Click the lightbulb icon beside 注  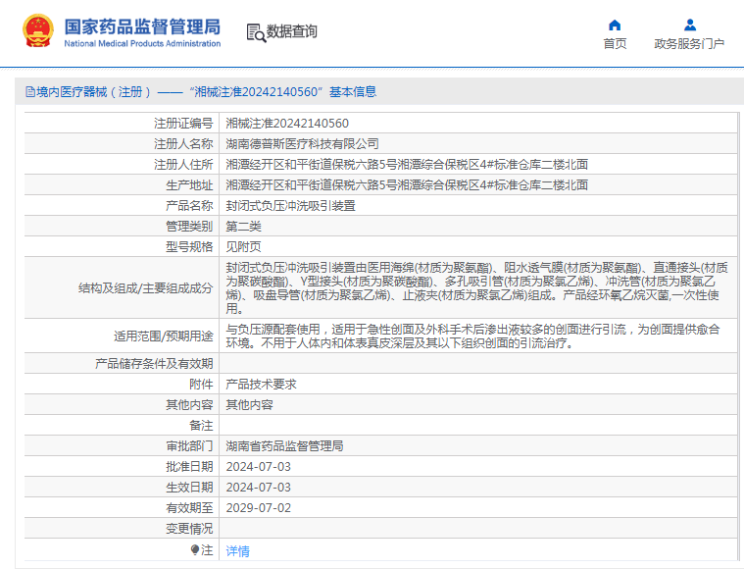194,550
